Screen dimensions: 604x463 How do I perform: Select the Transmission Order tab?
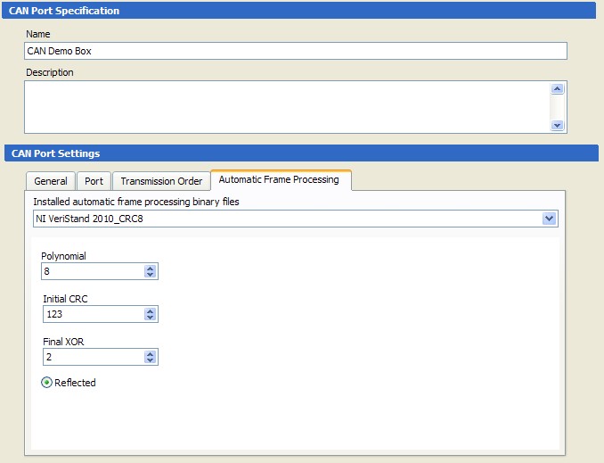[x=161, y=181]
